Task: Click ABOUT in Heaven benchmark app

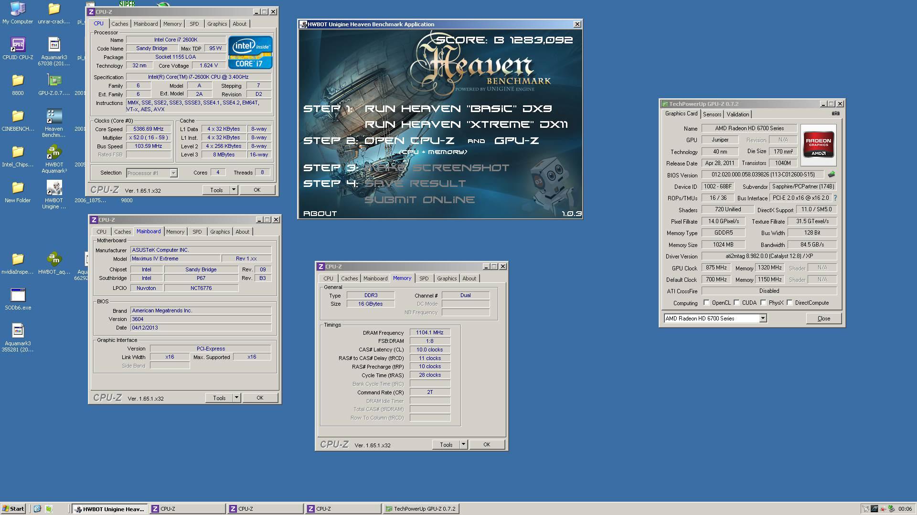Action: [x=320, y=214]
